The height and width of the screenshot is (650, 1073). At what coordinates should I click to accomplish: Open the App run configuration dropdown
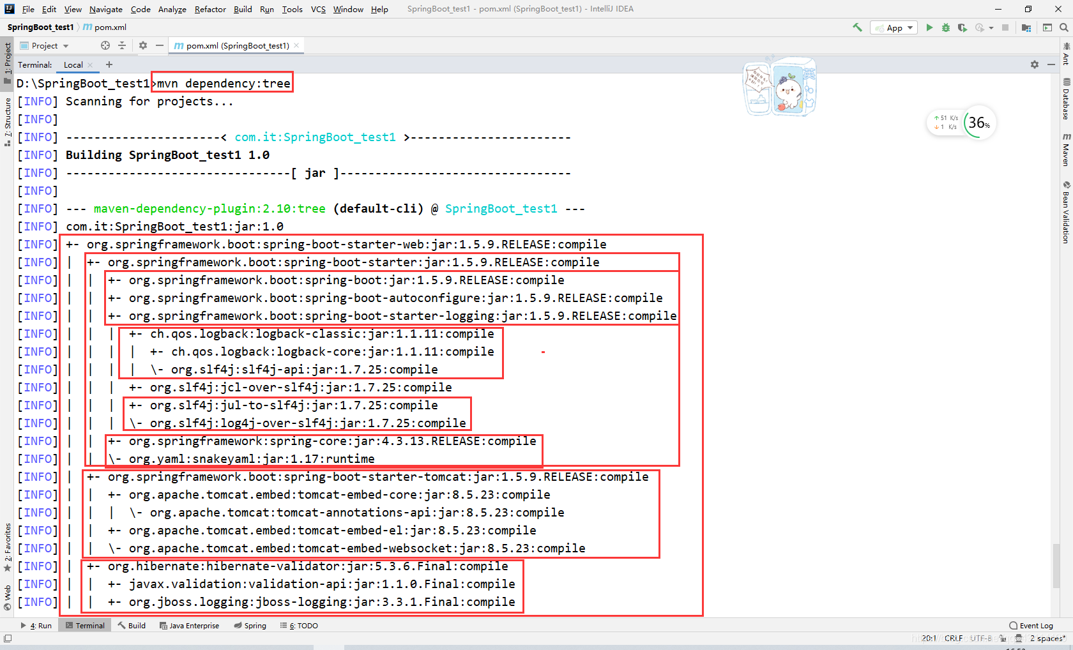click(x=894, y=27)
